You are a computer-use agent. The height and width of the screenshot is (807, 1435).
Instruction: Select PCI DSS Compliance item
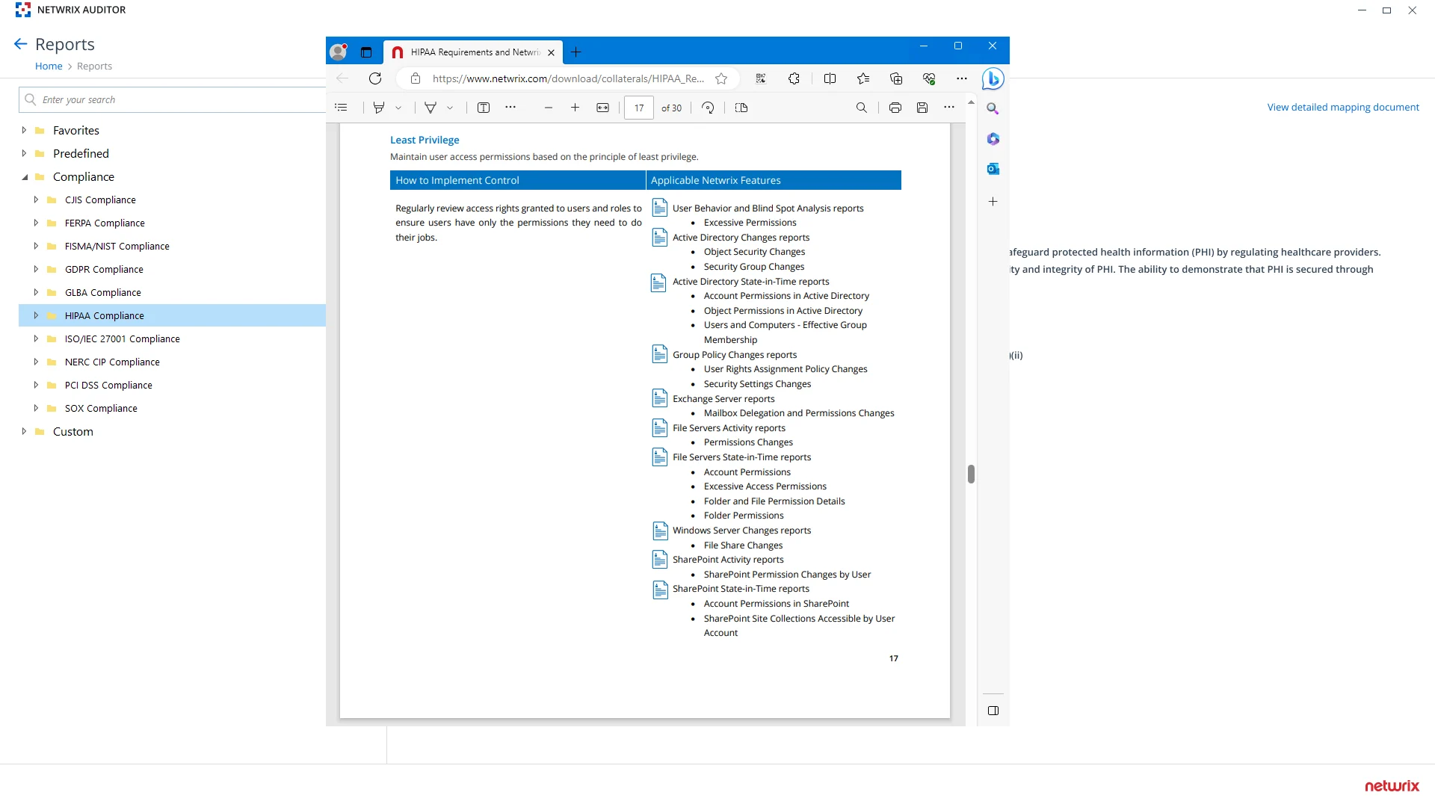[x=108, y=385]
